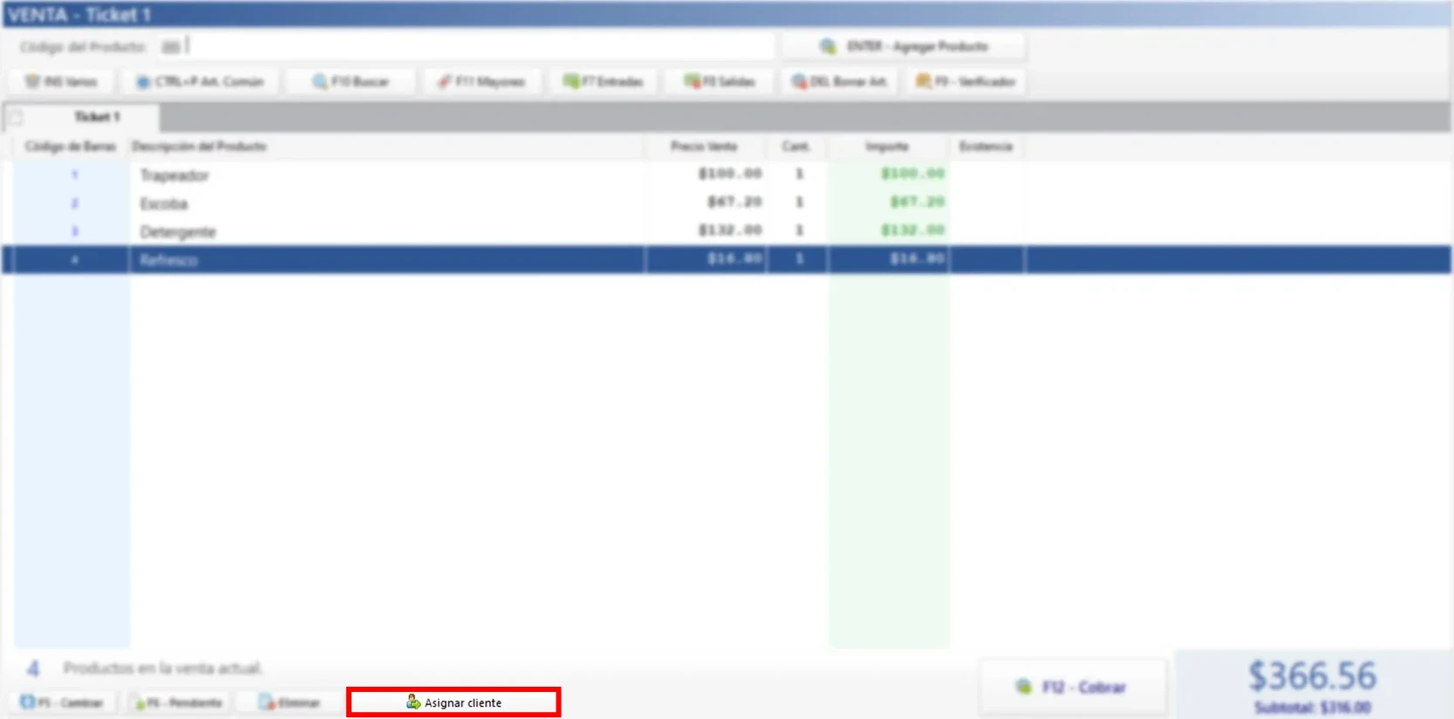Launch the F10 Buscar product search
The width and height of the screenshot is (1454, 719).
[351, 82]
